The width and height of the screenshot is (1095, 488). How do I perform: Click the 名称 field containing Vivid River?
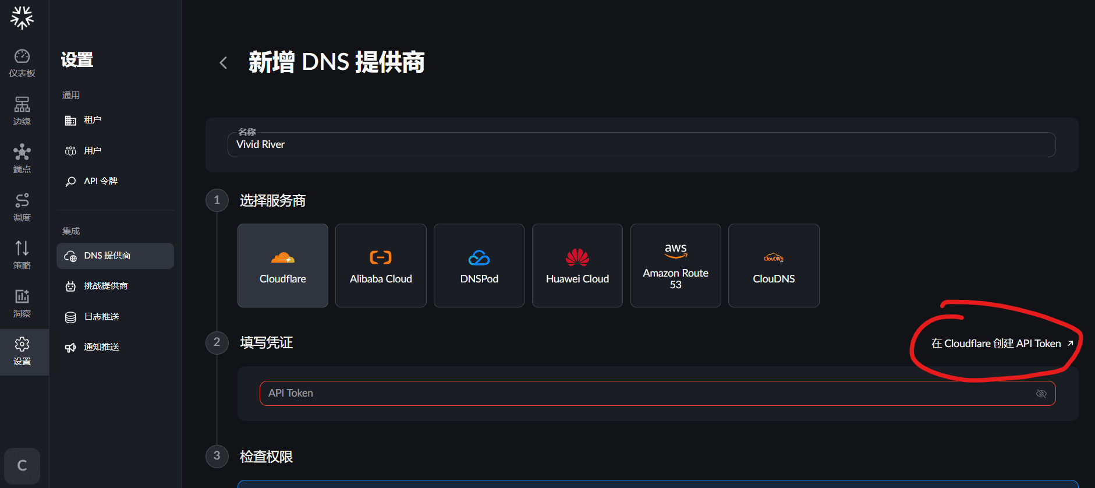pyautogui.click(x=642, y=144)
